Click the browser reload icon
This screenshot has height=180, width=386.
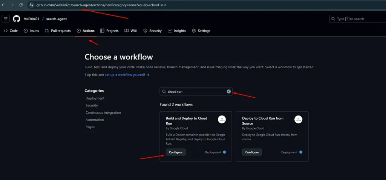[x=21, y=5]
